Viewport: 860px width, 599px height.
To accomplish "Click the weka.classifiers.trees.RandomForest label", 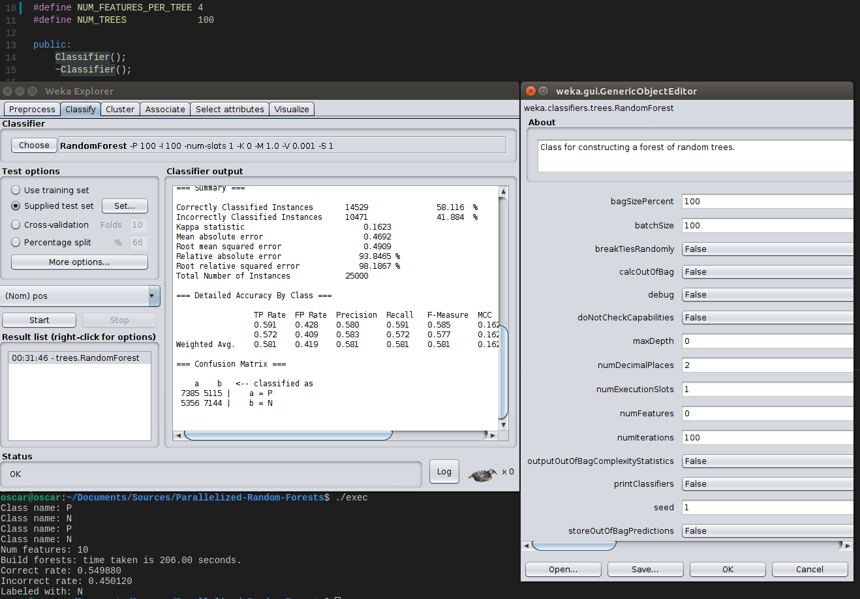I will click(598, 108).
